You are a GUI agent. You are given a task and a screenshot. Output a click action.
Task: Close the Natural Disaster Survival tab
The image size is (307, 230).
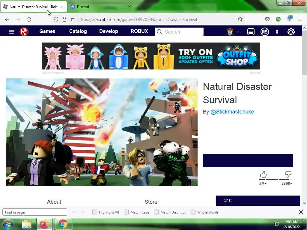click(62, 7)
